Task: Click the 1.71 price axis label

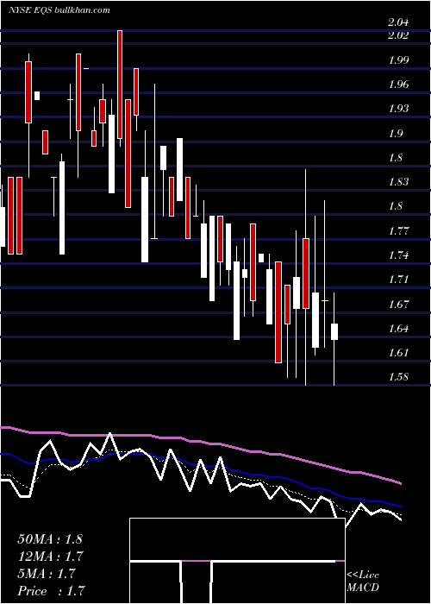Action: [x=398, y=279]
